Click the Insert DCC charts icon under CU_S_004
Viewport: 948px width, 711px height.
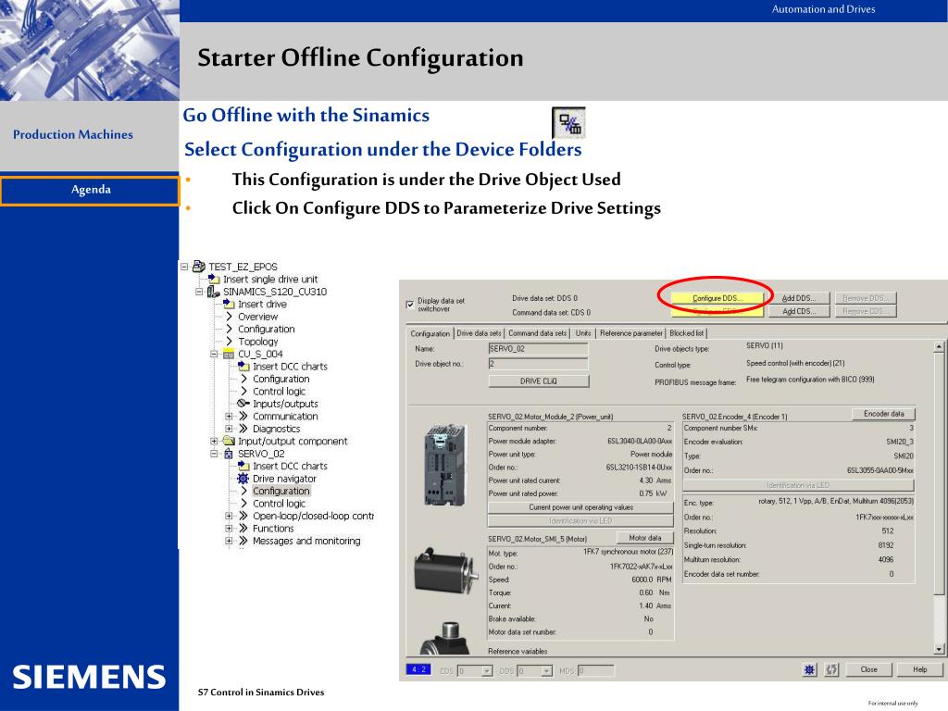[243, 366]
